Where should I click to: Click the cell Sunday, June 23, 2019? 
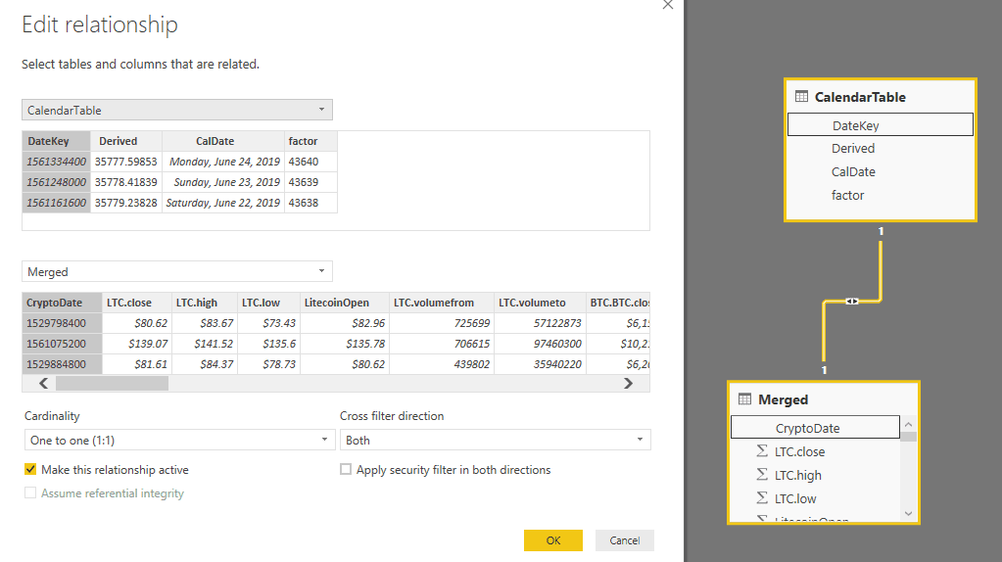pyautogui.click(x=223, y=182)
